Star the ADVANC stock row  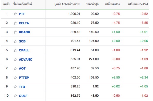tap(15, 59)
